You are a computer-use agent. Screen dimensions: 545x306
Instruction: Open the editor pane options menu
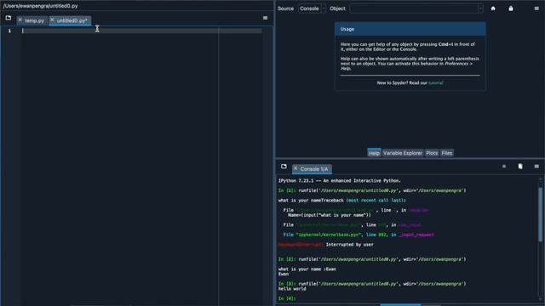click(x=265, y=18)
